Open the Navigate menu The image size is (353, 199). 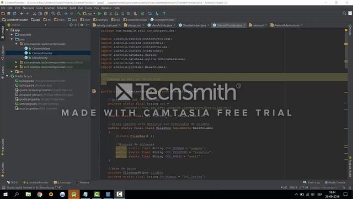pyautogui.click(x=28, y=8)
